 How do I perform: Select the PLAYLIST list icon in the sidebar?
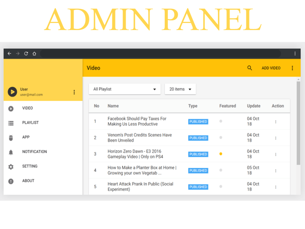click(11, 123)
